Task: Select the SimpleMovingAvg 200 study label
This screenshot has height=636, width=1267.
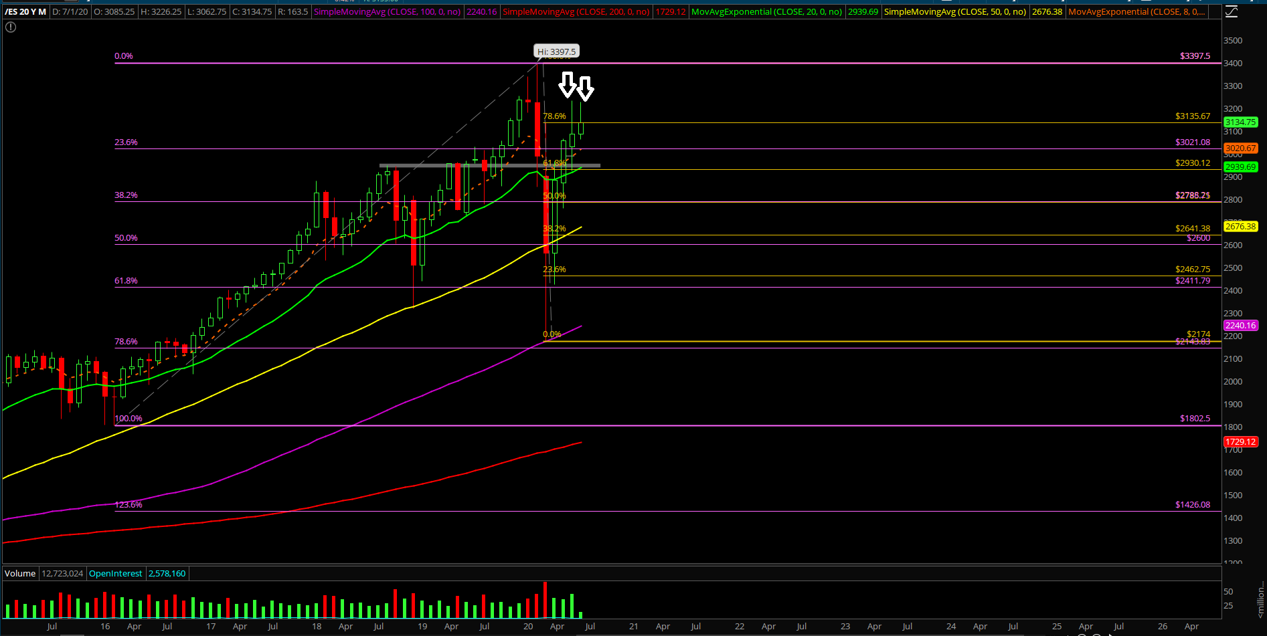Action: click(x=576, y=12)
